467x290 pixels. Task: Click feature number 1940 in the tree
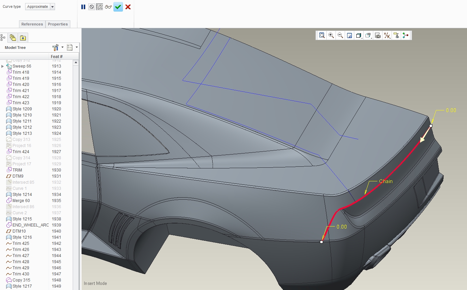pos(56,231)
